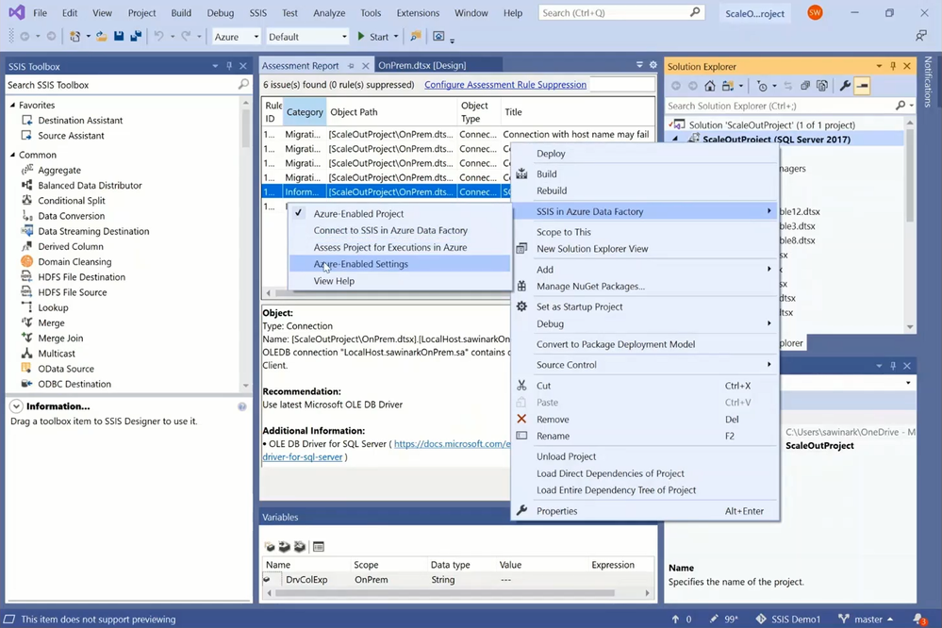
Task: Click the Find in Files toolbar icon
Action: click(x=415, y=36)
